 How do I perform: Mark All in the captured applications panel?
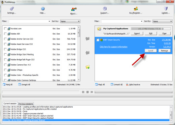pos(100,85)
